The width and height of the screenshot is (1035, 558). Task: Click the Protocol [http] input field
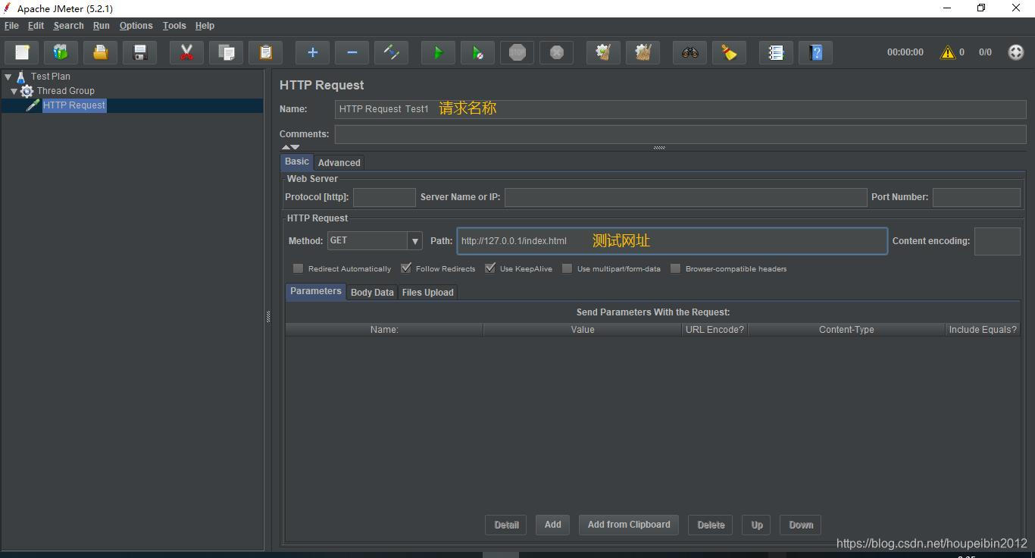coord(384,197)
